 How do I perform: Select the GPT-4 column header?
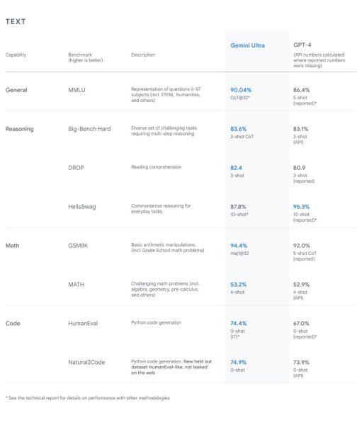point(302,45)
